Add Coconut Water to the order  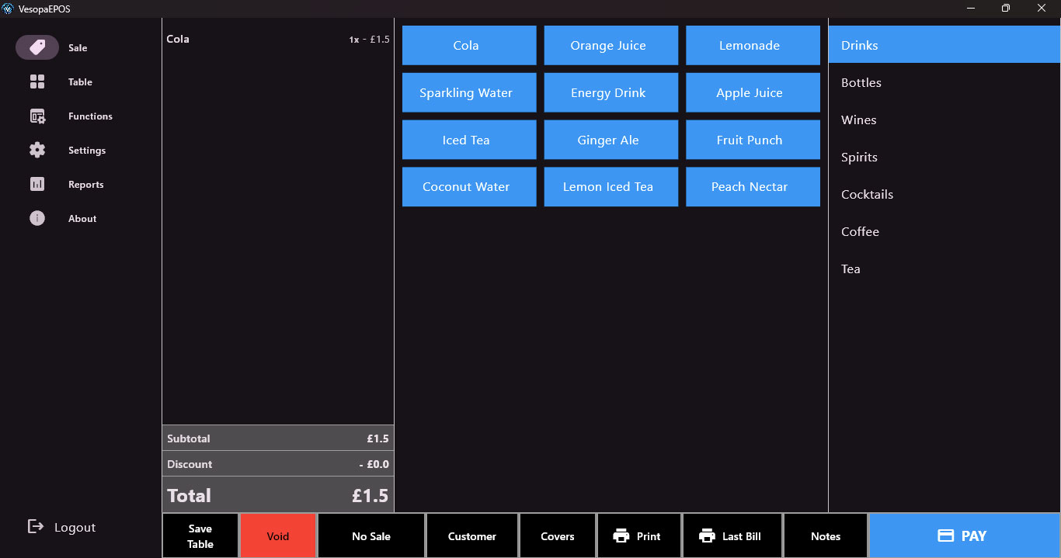pos(469,186)
